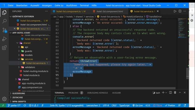Toggle TSLint status bar entry
This screenshot has height=110, width=195.
(x=158, y=105)
